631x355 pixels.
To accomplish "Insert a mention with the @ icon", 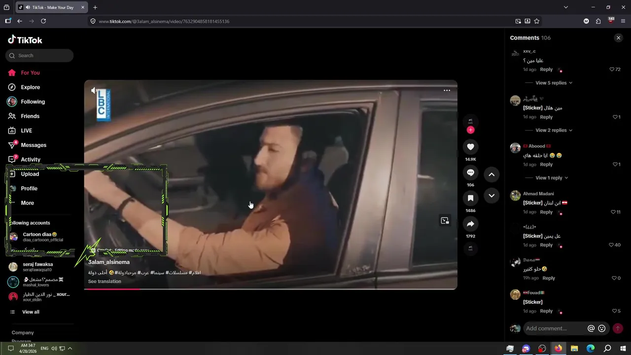I will pyautogui.click(x=591, y=328).
